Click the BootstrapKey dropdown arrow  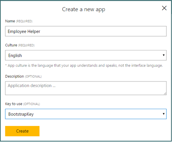point(164,114)
